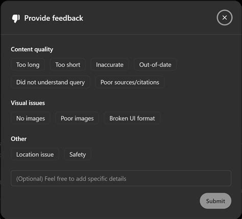Click the Other section heading
The image size is (242, 219).
point(19,139)
